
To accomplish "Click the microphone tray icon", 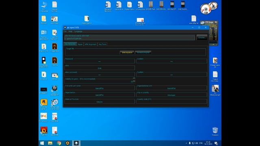I will (x=190, y=143).
